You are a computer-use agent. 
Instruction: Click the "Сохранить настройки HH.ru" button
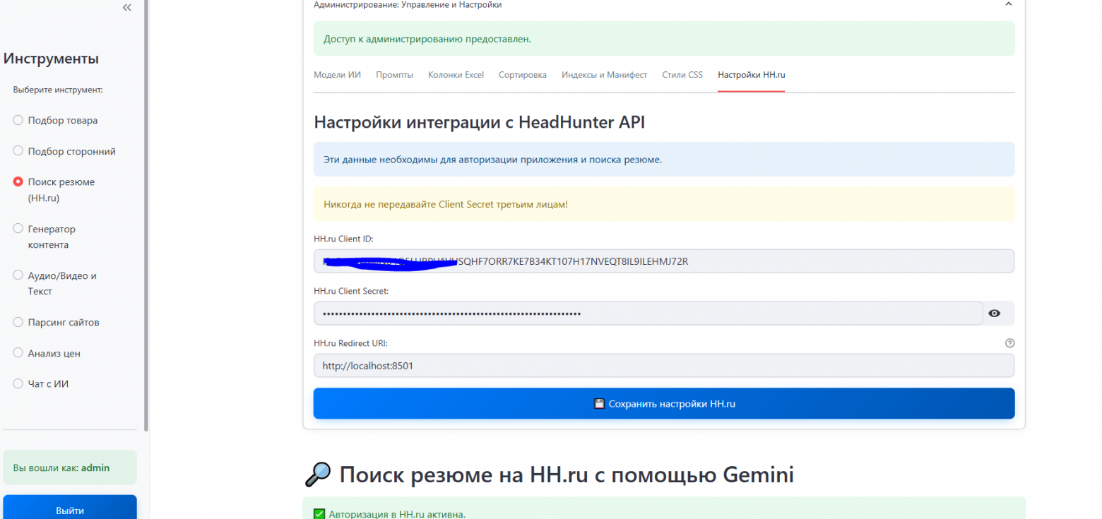point(664,403)
